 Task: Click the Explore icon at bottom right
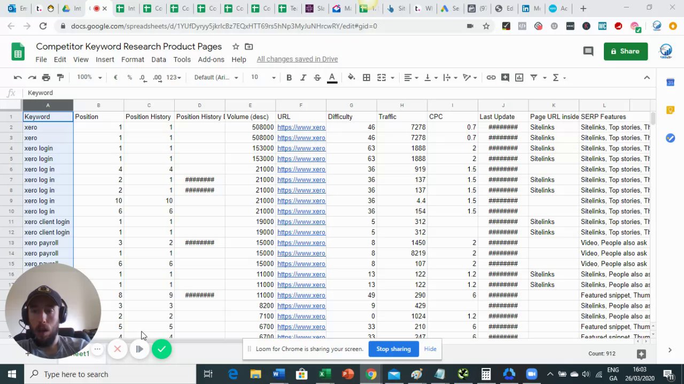pos(642,354)
